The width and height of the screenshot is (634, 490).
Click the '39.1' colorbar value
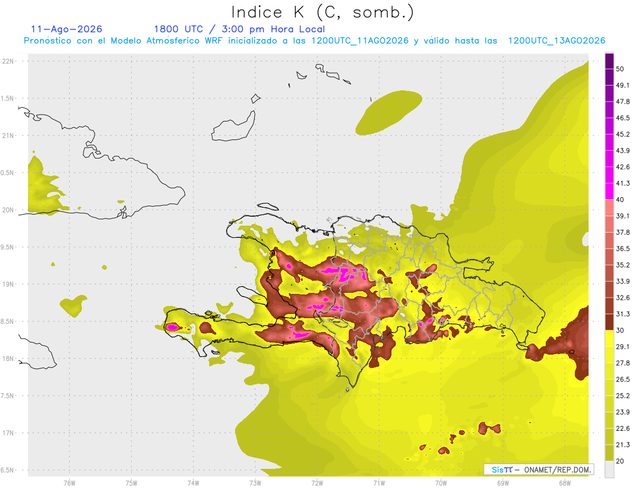point(623,216)
